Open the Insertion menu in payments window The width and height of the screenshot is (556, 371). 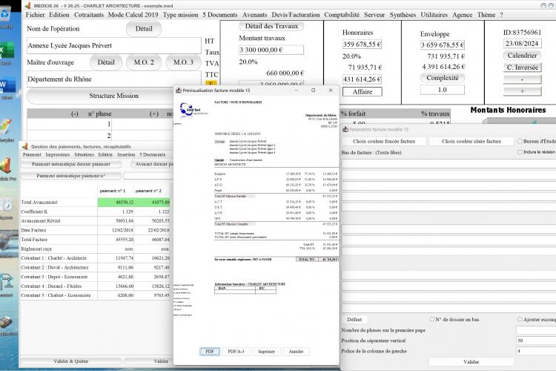(x=126, y=155)
